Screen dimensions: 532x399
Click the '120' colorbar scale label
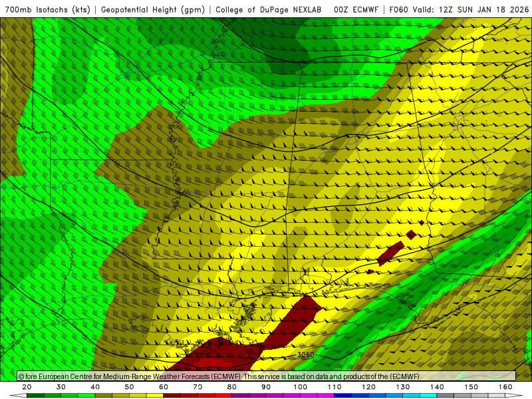pos(368,387)
